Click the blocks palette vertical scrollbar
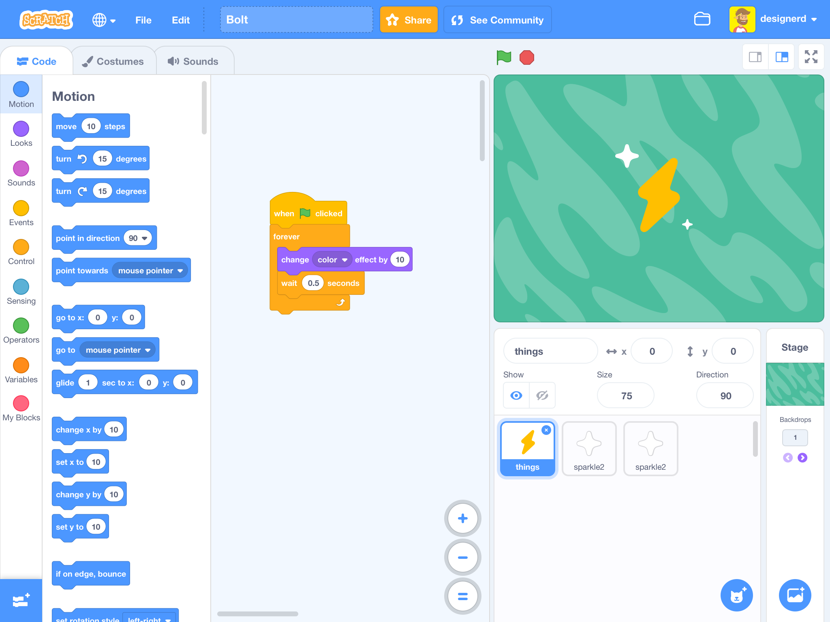 coord(204,108)
